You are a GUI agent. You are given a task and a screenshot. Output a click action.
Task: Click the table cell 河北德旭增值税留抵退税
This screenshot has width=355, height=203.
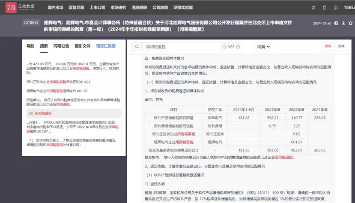pyautogui.click(x=174, y=126)
